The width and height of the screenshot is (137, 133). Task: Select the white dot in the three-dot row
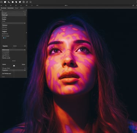(4, 38)
